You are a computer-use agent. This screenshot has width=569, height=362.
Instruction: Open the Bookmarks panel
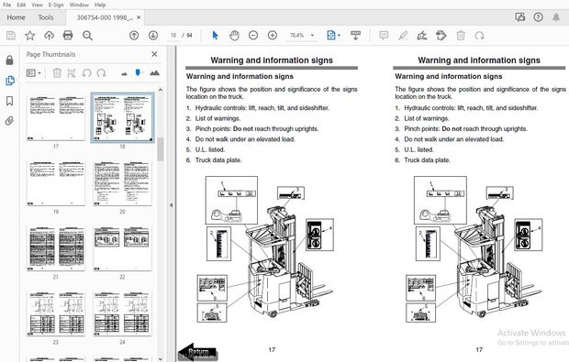click(x=10, y=101)
